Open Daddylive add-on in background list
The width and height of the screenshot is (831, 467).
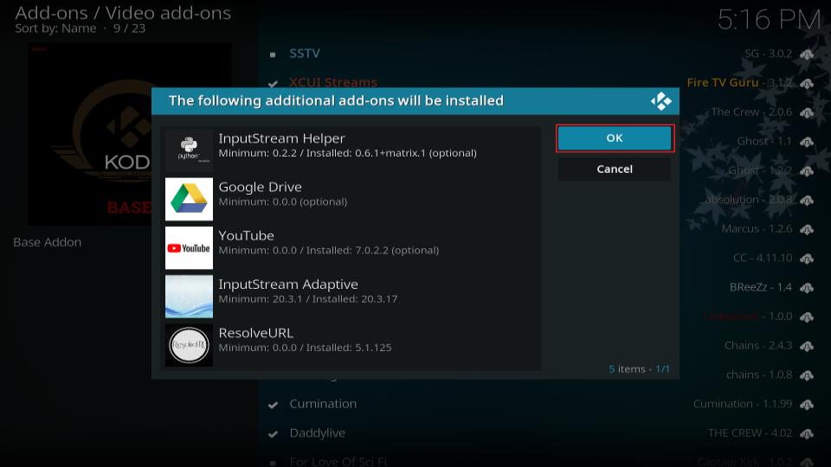[x=317, y=433]
